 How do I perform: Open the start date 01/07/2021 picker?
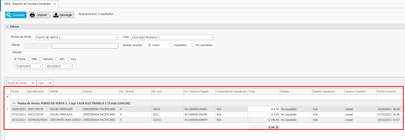coord(40,66)
